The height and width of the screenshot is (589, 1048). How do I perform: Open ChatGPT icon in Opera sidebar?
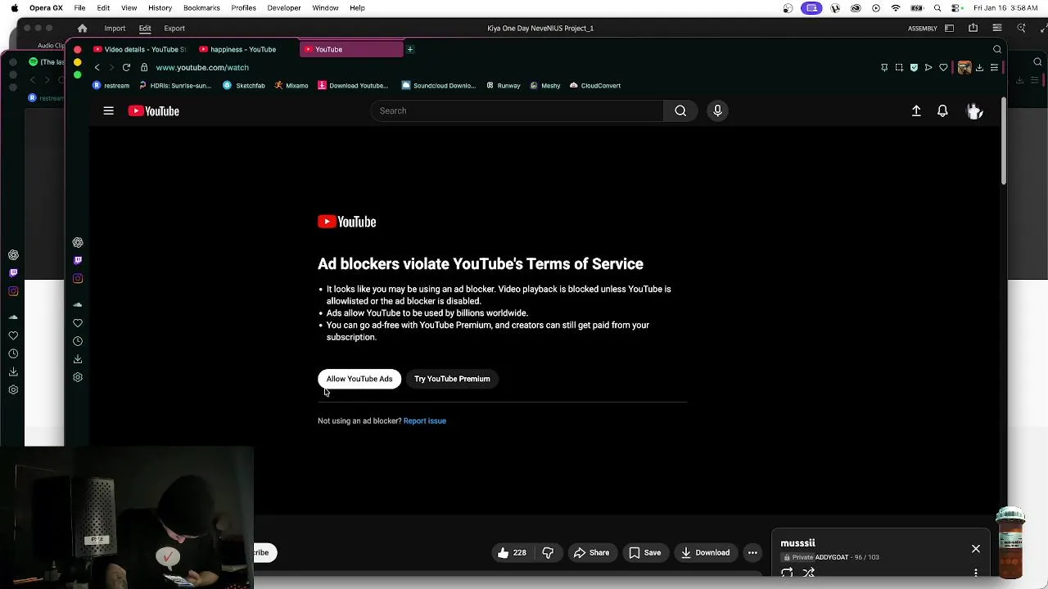click(78, 242)
